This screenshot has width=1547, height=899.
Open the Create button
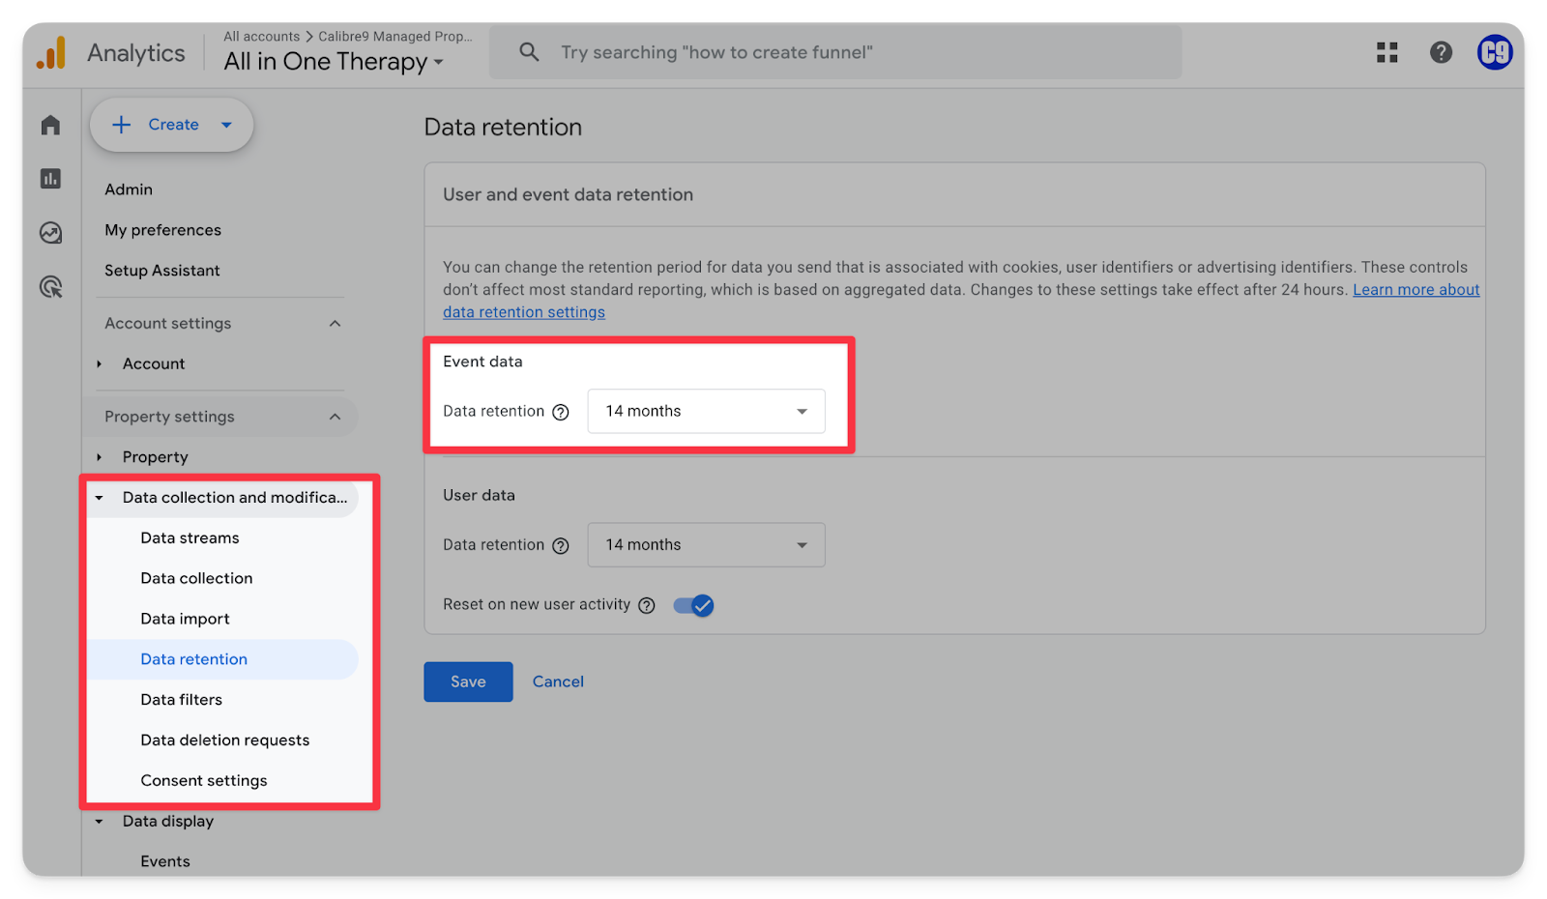(x=172, y=125)
